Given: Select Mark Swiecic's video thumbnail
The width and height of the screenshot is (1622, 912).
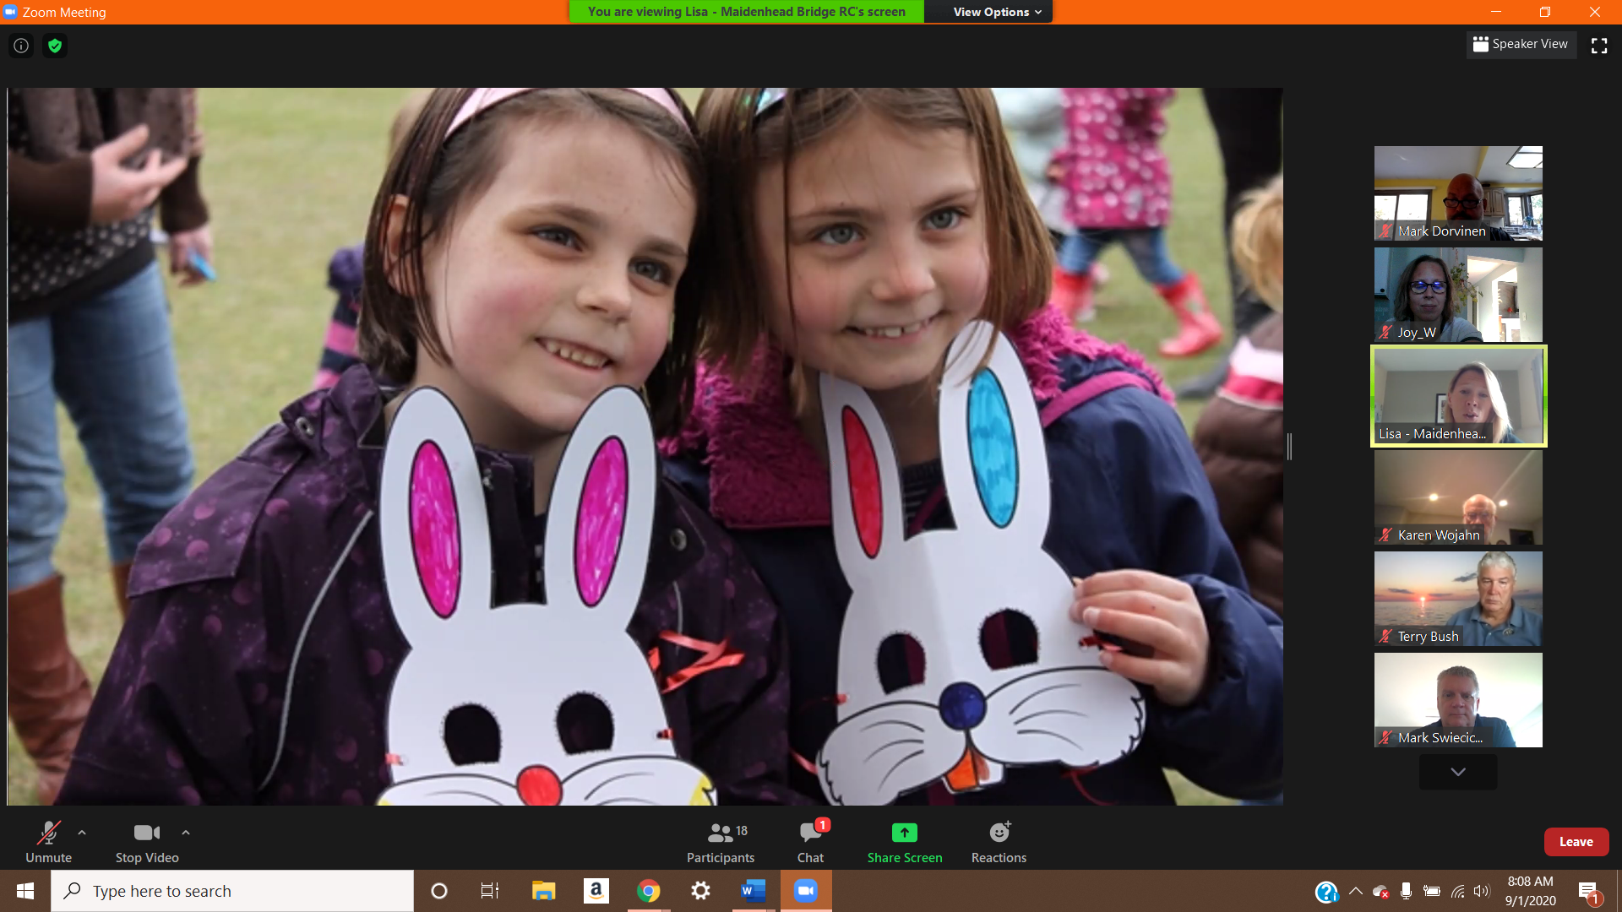Looking at the screenshot, I should [x=1458, y=700].
